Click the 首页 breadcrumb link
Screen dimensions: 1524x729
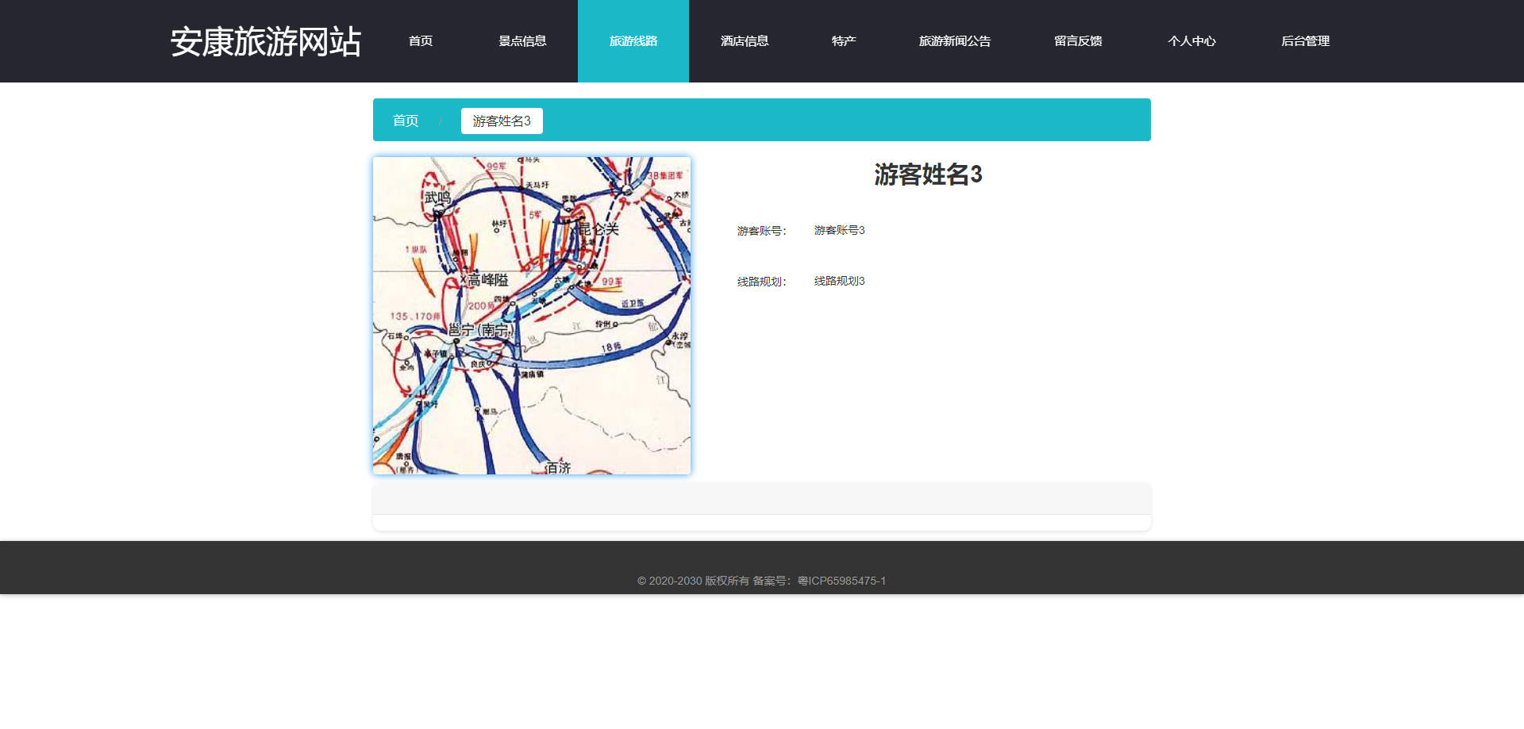tap(406, 121)
